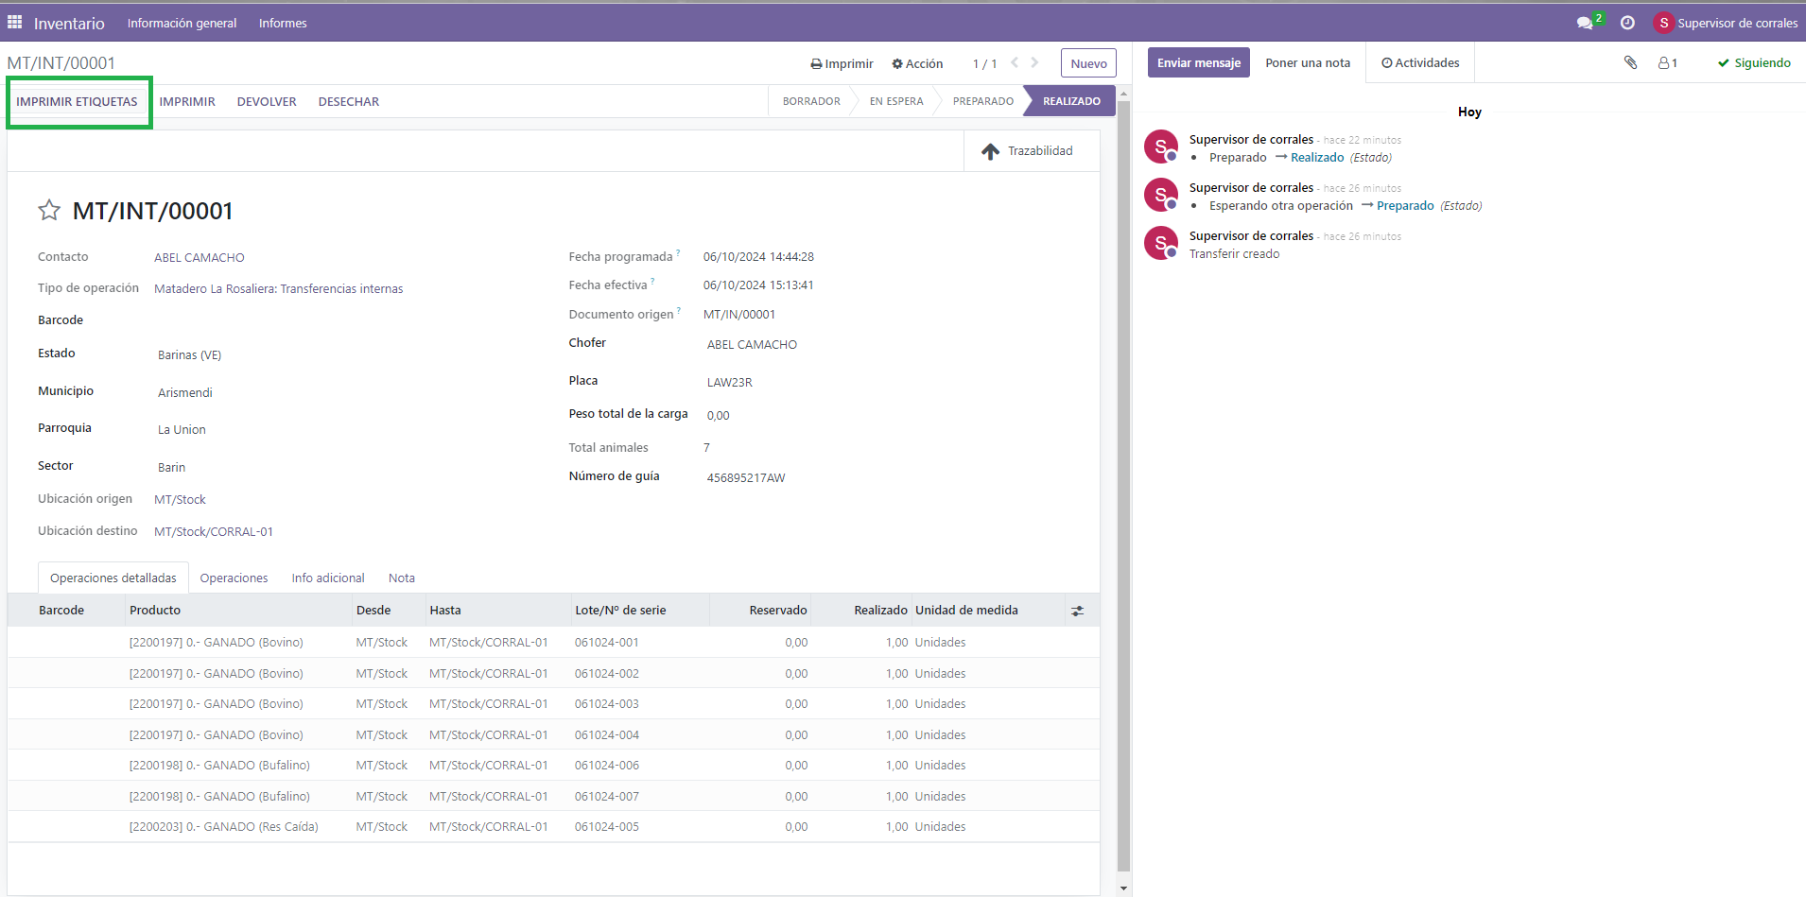Image resolution: width=1806 pixels, height=897 pixels.
Task: Go to previous record arrow
Action: tap(1015, 62)
